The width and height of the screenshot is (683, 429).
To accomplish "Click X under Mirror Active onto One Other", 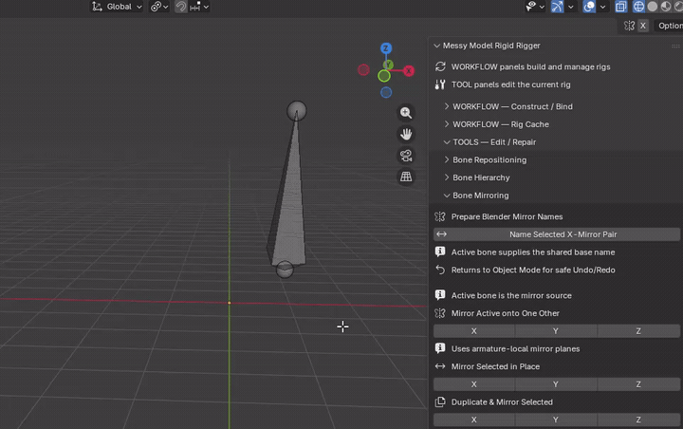I will pos(474,331).
